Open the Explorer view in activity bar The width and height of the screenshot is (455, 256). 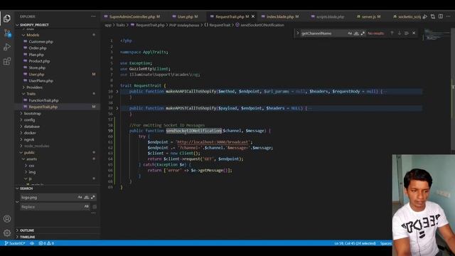[x=7, y=18]
